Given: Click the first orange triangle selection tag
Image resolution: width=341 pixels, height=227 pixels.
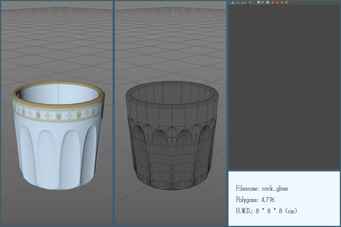Looking at the screenshot, I should (273, 2).
